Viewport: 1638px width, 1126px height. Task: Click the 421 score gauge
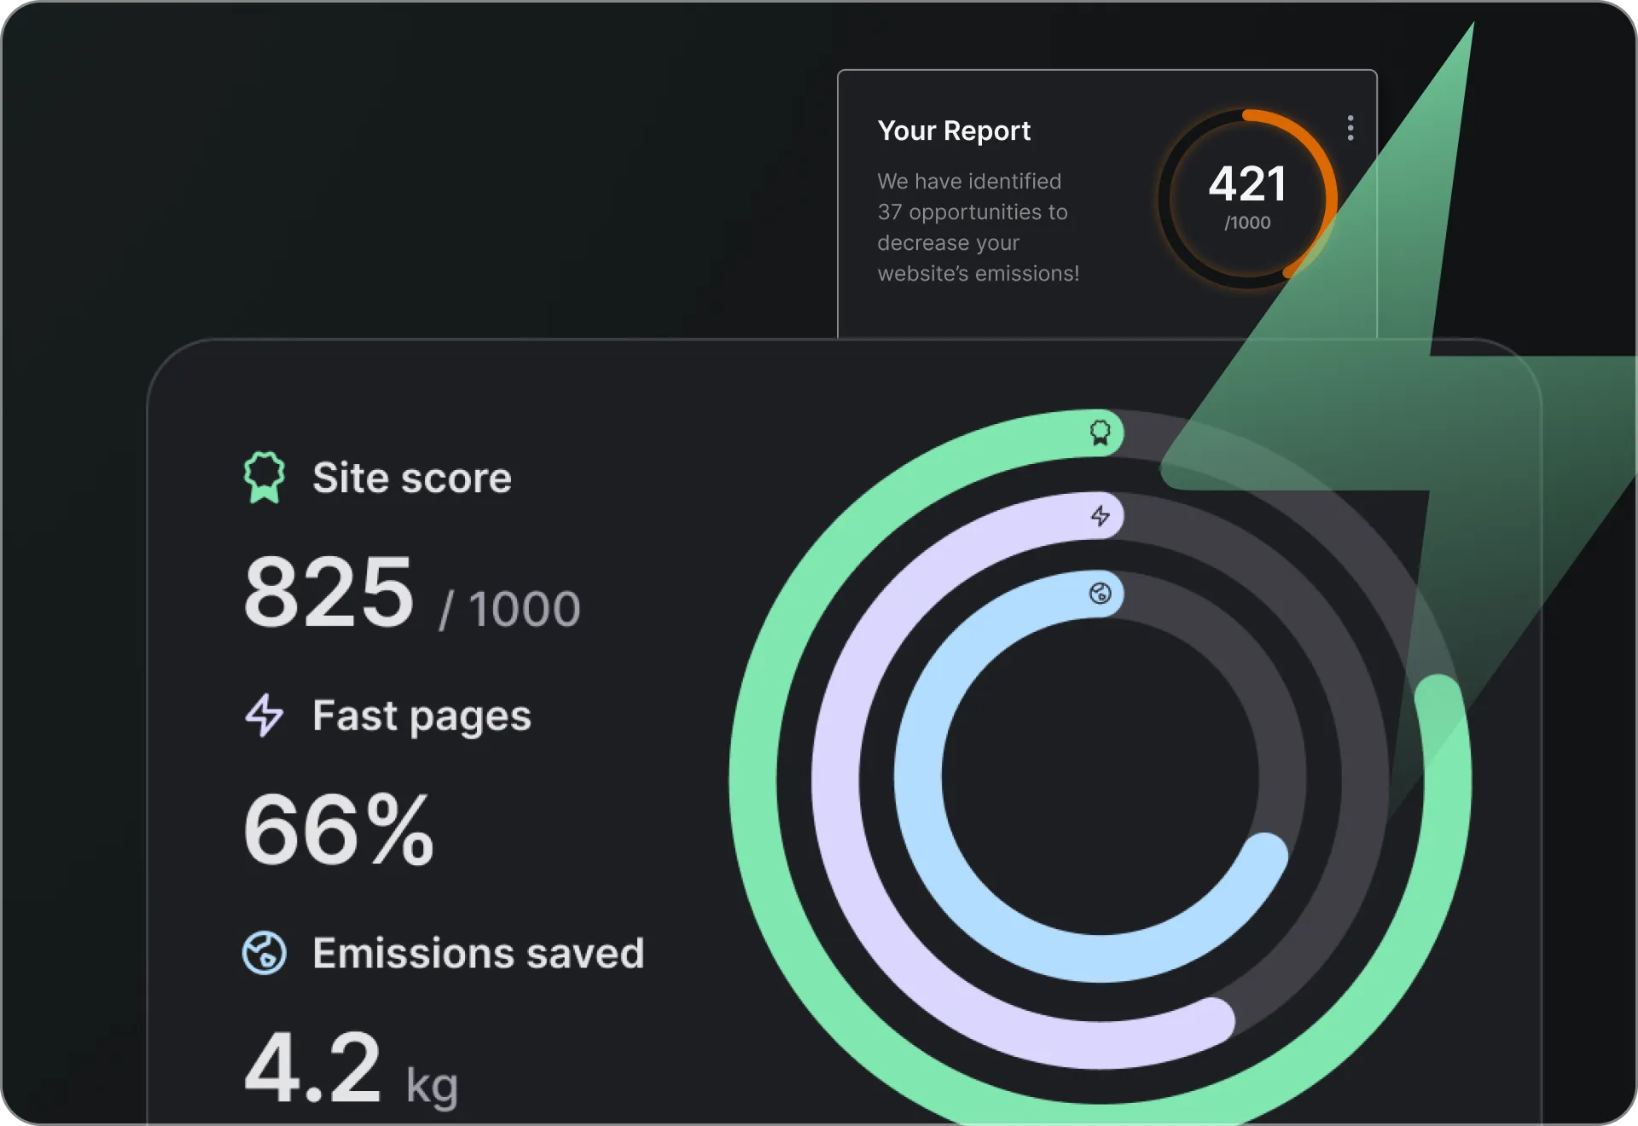(x=1246, y=198)
